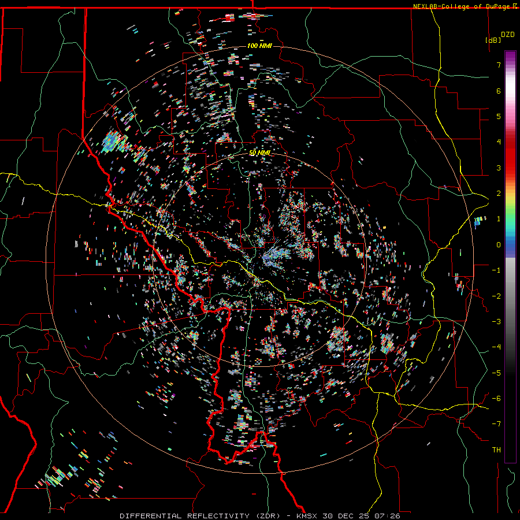The width and height of the screenshot is (520, 520).
Task: Select the -3 value on color scale
Action: coord(496,322)
